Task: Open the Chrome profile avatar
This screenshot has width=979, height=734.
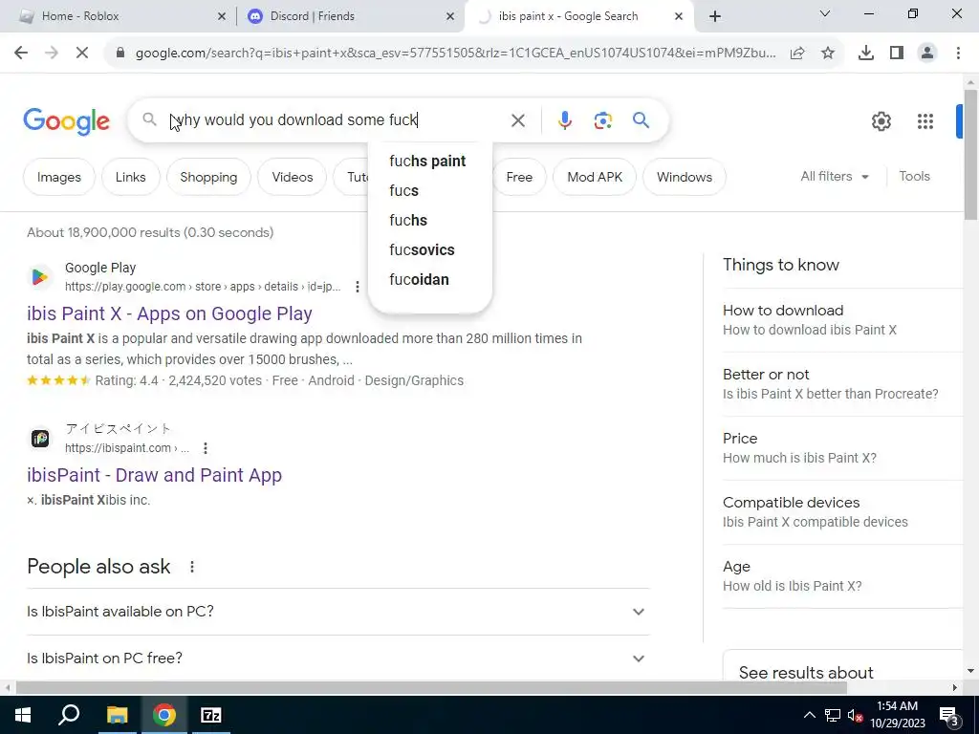Action: click(x=927, y=54)
